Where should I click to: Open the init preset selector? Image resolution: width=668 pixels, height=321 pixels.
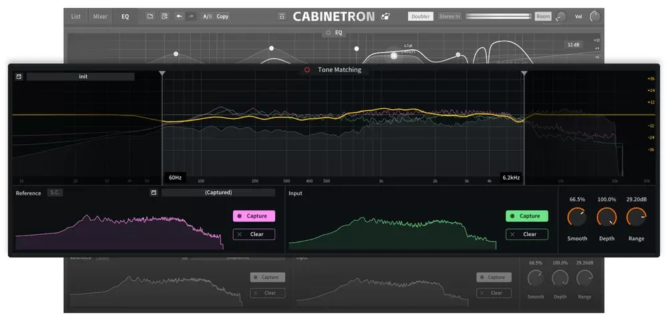pos(81,77)
